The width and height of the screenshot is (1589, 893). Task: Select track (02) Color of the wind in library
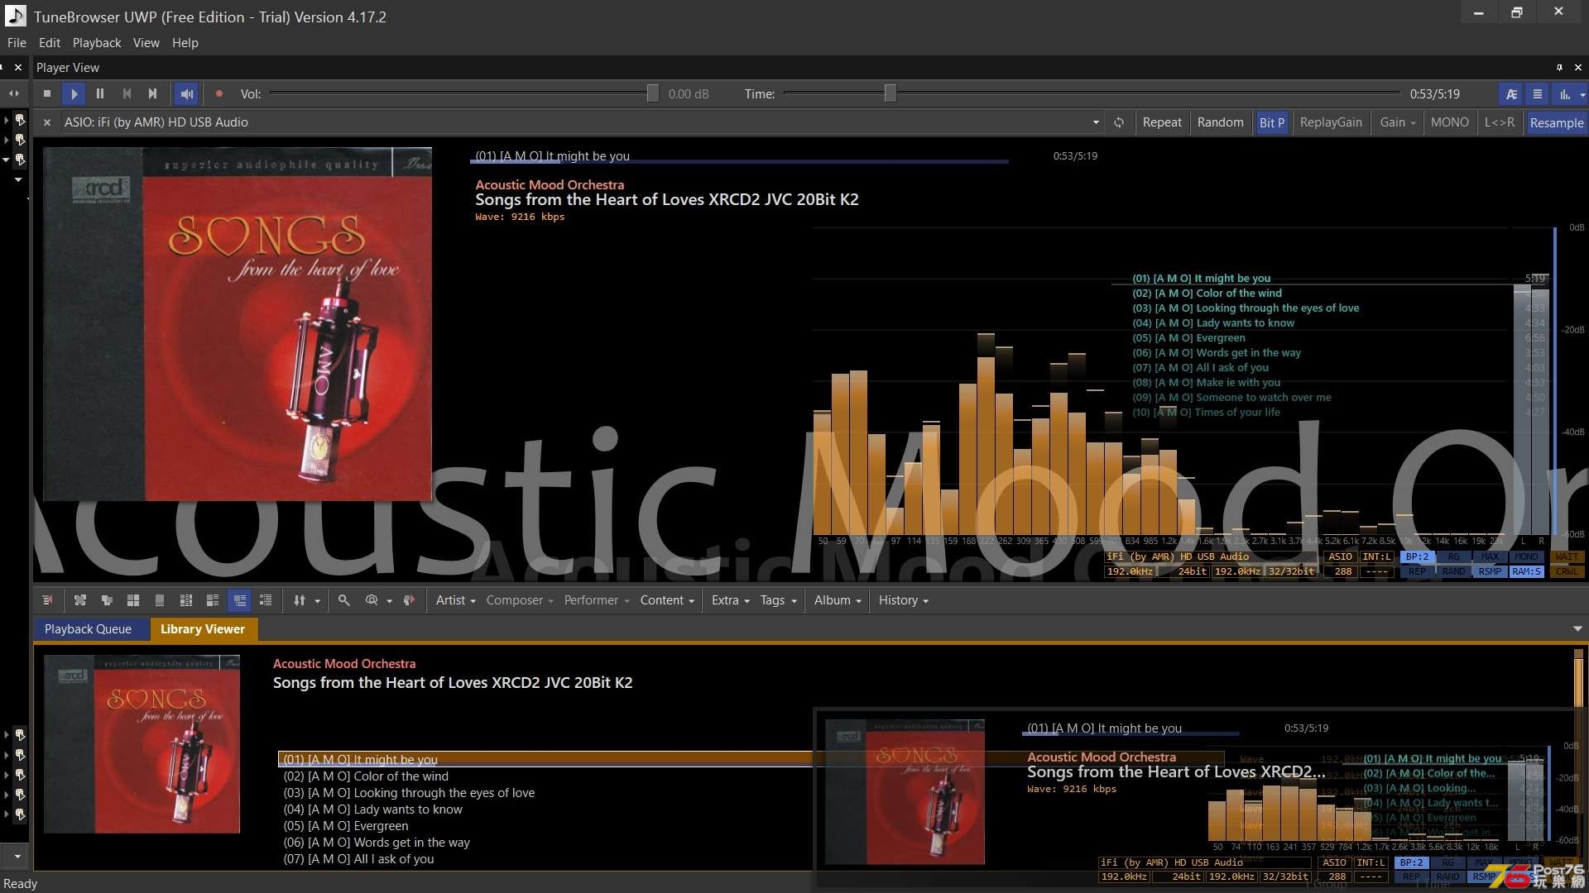click(x=366, y=776)
